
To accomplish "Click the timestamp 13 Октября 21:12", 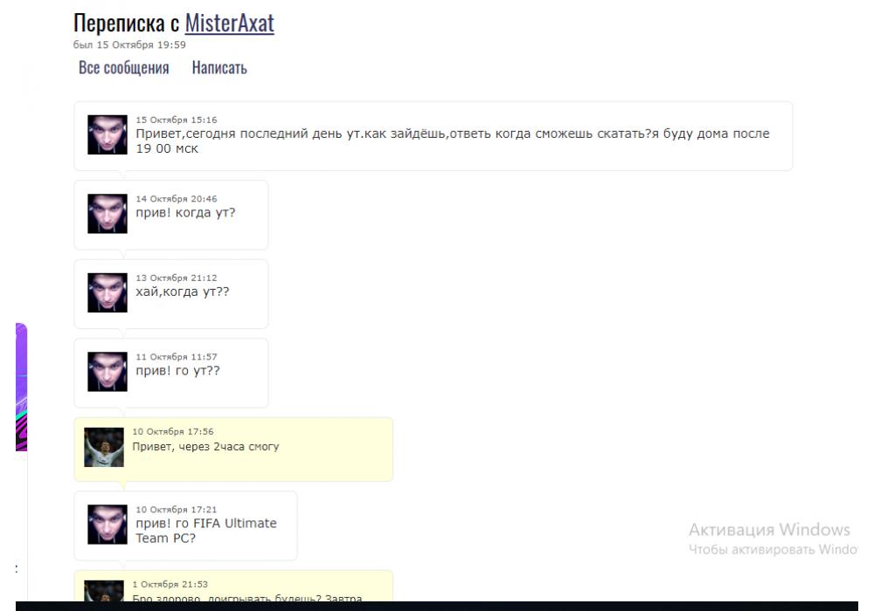I will coord(177,278).
